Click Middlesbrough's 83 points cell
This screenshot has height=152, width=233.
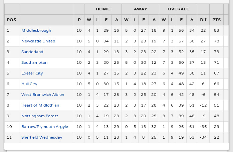[216, 30]
